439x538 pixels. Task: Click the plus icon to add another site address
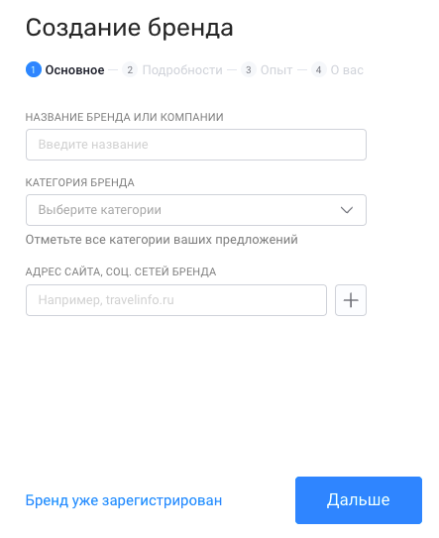tap(351, 300)
